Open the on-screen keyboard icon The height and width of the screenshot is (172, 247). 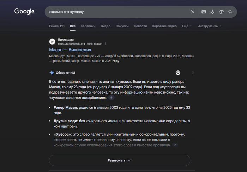click(204, 12)
